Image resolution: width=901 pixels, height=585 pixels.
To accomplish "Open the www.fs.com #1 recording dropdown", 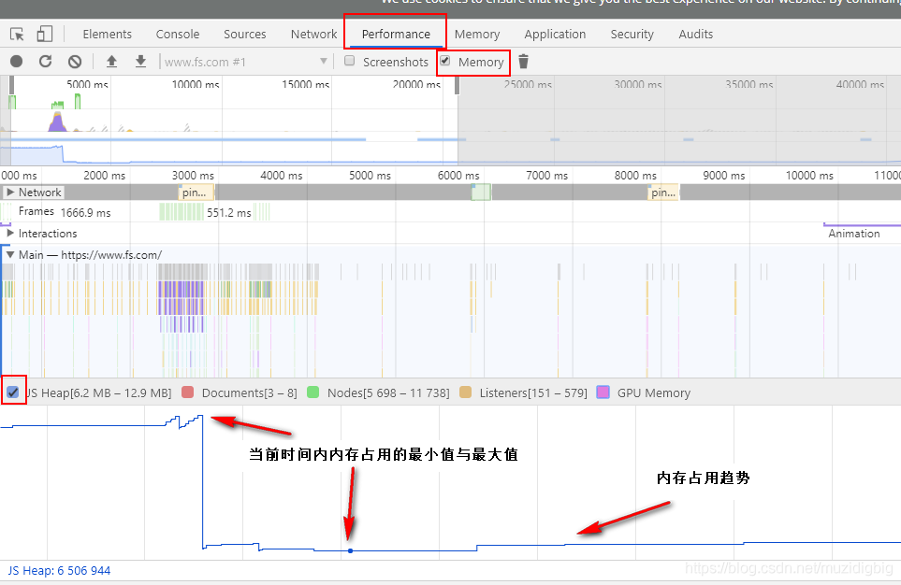I will (244, 62).
